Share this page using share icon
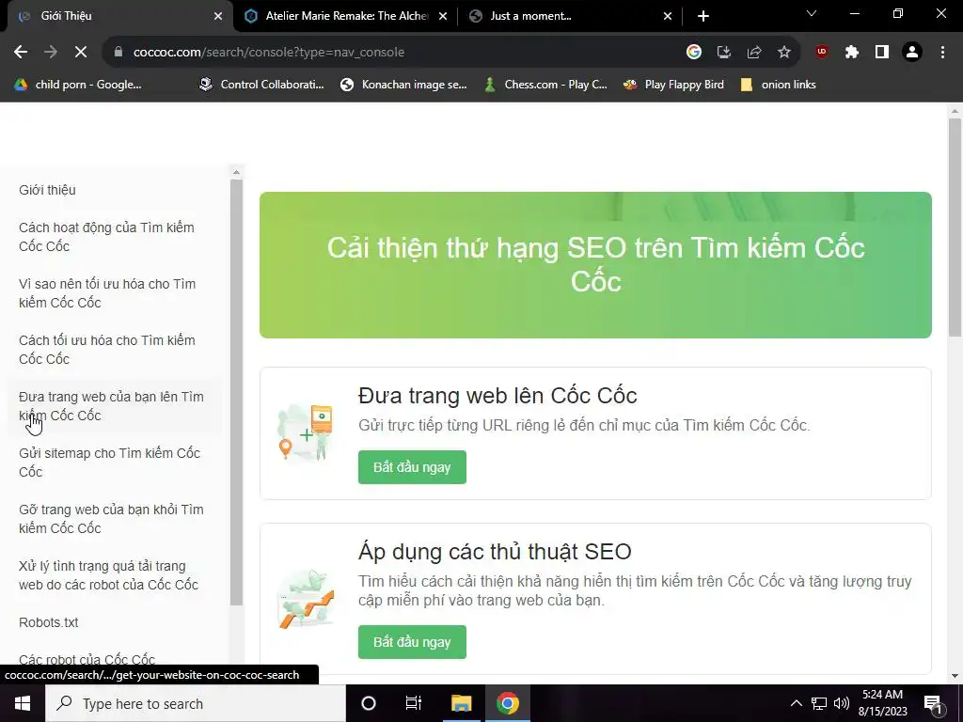The width and height of the screenshot is (963, 722). [754, 53]
